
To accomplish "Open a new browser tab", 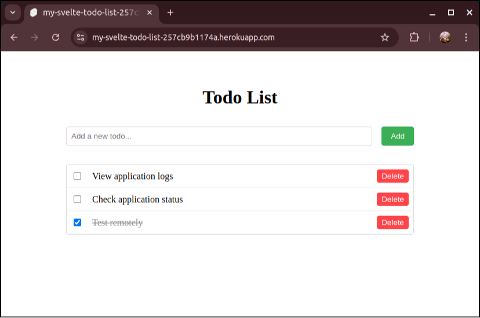I will (x=170, y=12).
